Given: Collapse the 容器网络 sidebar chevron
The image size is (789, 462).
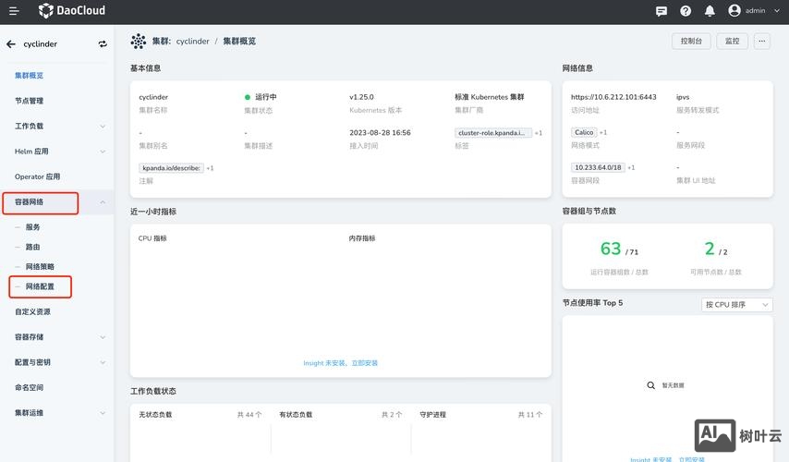Looking at the screenshot, I should point(103,202).
